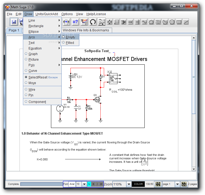Go to next page with double-right arrow
The height and width of the screenshot is (195, 205).
[x=184, y=184]
